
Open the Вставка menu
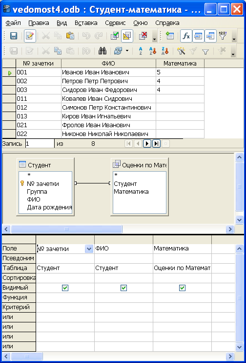86,23
